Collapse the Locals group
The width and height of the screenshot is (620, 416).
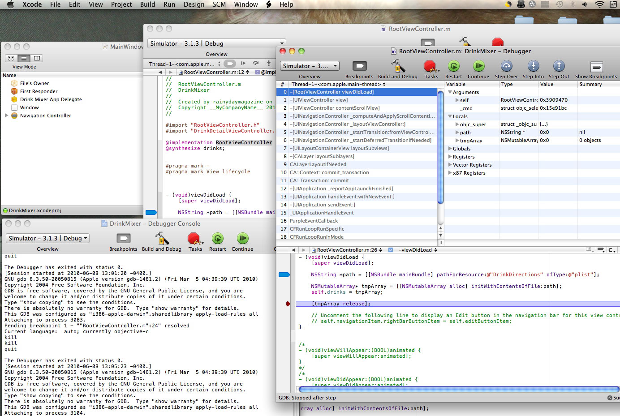450,116
